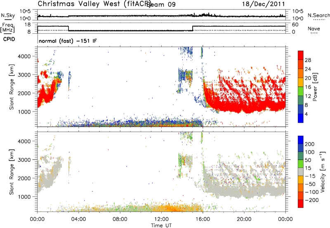Click the '200' value on velocity scale
The height and width of the screenshot is (228, 330).
tap(310, 144)
